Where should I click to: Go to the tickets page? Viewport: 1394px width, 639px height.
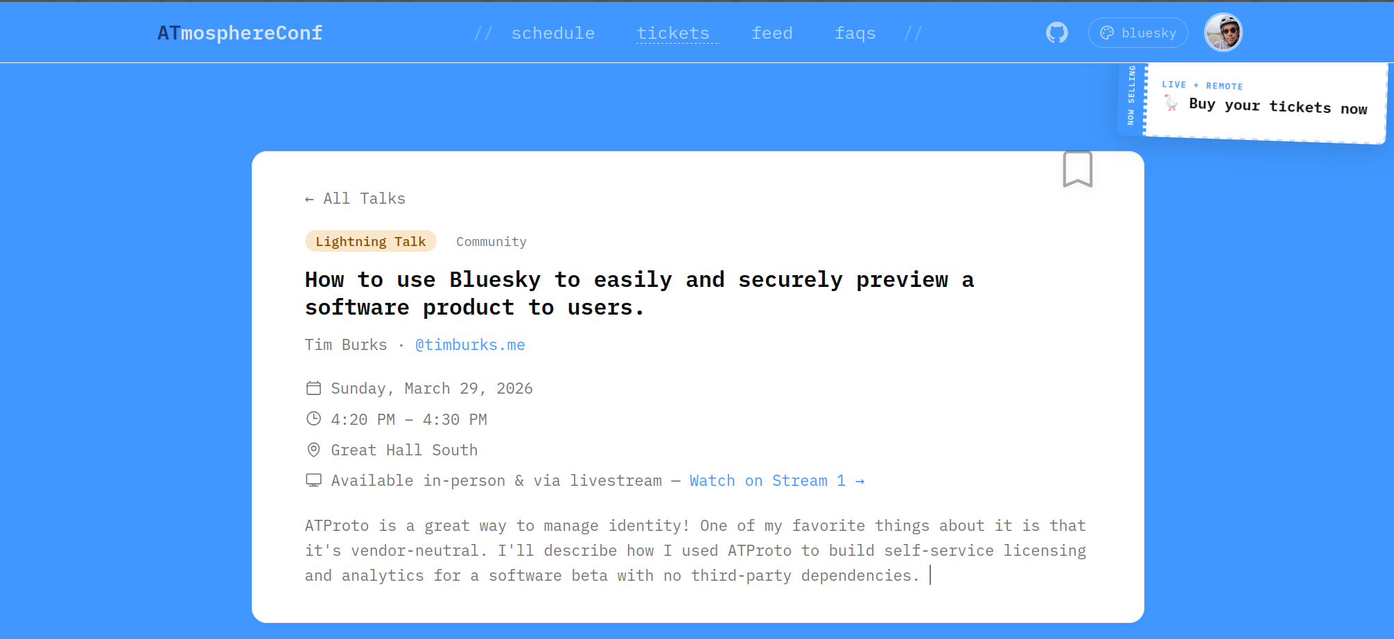[x=673, y=33]
